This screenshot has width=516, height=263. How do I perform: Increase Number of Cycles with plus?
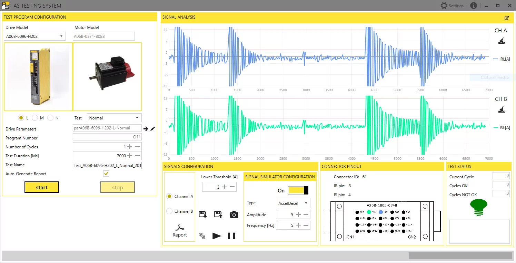pos(130,147)
